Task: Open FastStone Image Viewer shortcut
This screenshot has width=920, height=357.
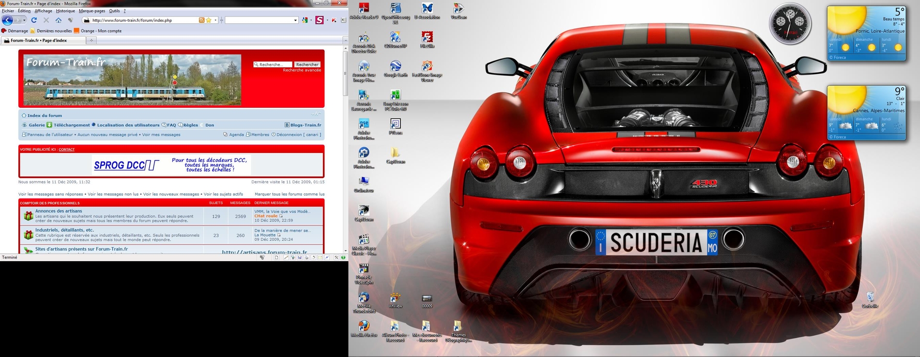Action: point(427,72)
